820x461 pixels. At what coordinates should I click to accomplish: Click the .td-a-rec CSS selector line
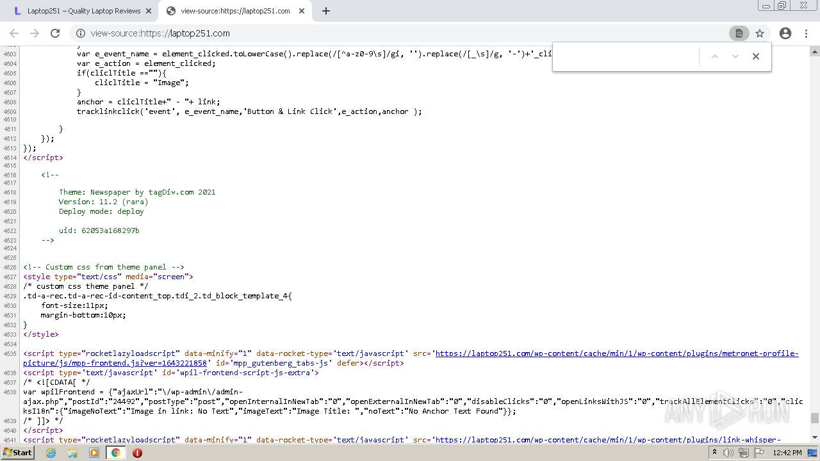point(158,296)
